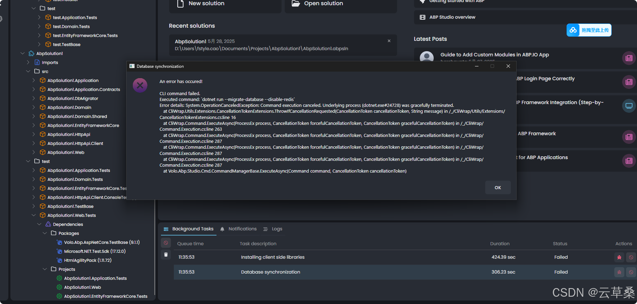Select AbpSolution1.Domain.Shared package icon
This screenshot has height=304, width=637.
point(43,116)
